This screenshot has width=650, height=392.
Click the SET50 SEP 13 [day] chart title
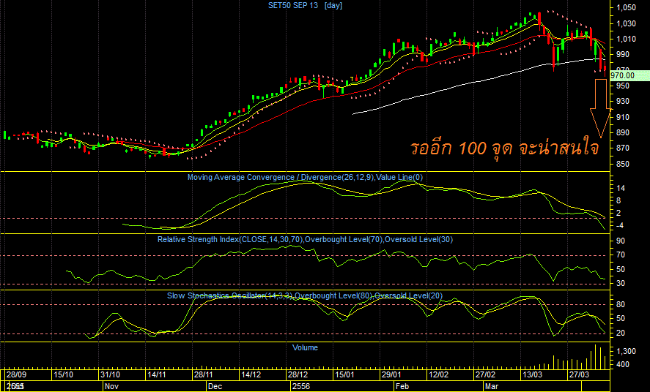pyautogui.click(x=305, y=5)
